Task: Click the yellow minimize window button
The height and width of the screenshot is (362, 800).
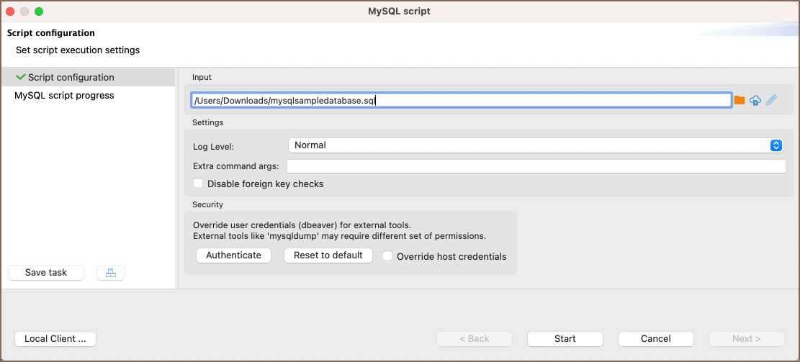Action: pos(25,12)
